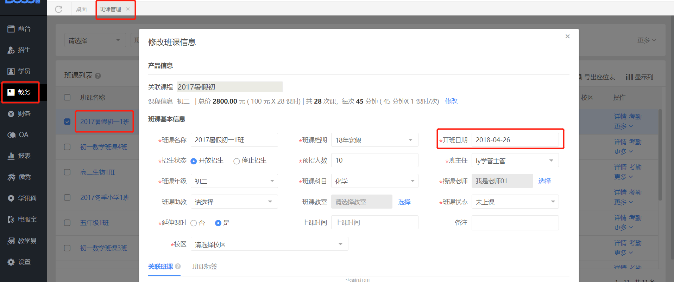The width and height of the screenshot is (674, 282).
Task: Click 选择 next to 班课教室
Action: [404, 202]
